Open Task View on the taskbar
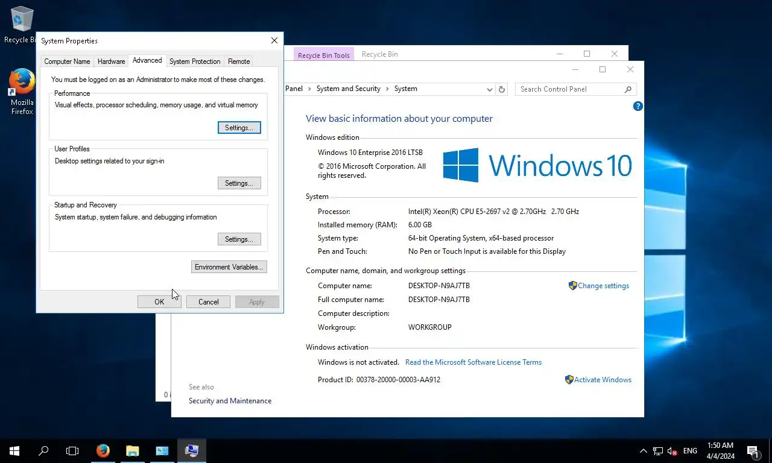 [72, 450]
